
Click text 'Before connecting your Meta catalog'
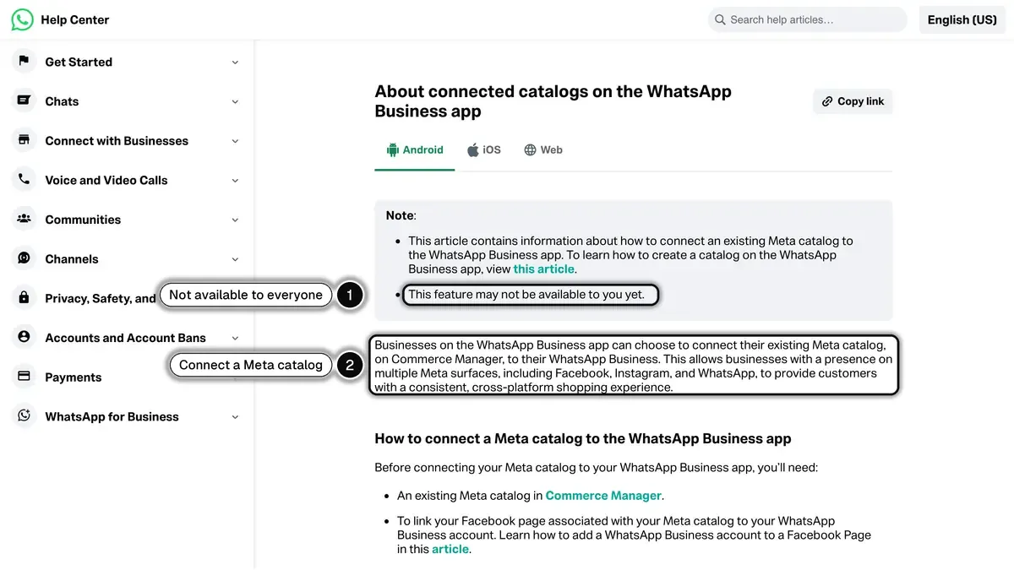tap(597, 467)
